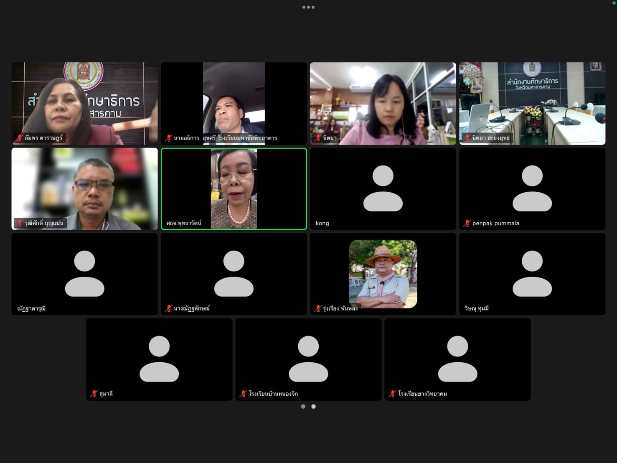Click วิษณุ ทุมมี's avatar placeholder
The width and height of the screenshot is (617, 463).
pos(532,273)
